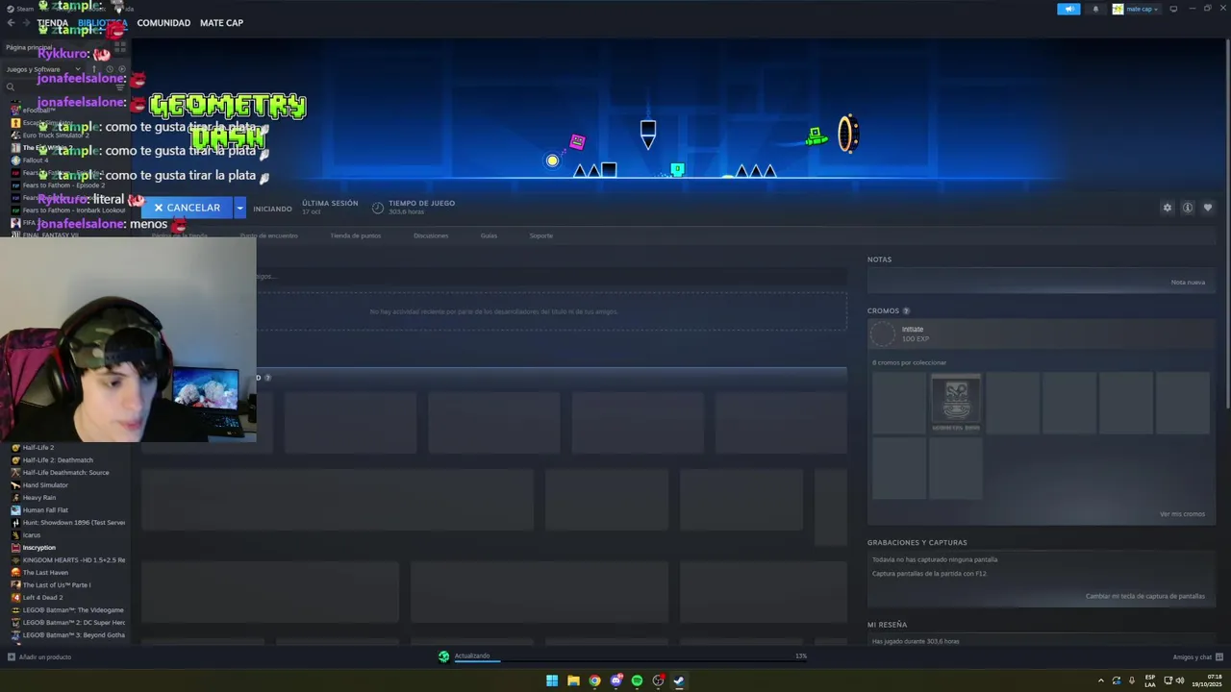Screen dimensions: 1231x692
Task: Click the library search magnifier icon
Action: point(11,87)
